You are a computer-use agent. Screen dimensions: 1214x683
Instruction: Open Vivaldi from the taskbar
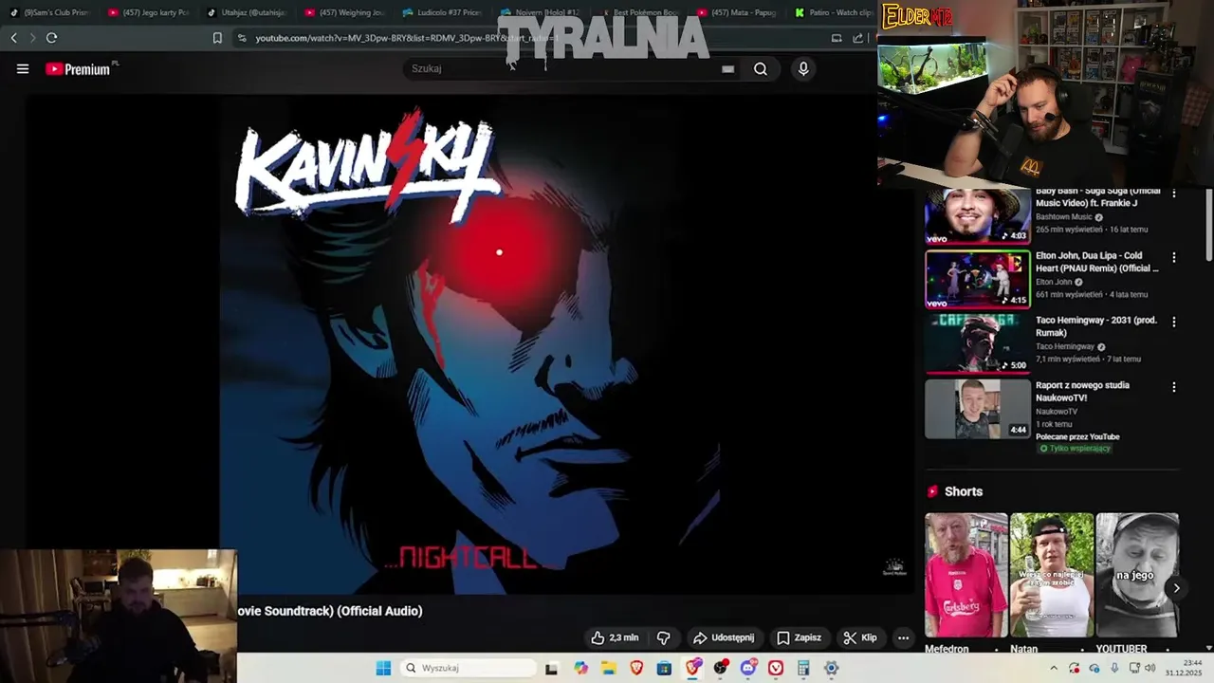[x=776, y=668]
